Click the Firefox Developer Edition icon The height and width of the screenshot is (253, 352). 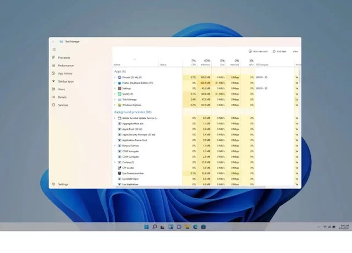[119, 83]
